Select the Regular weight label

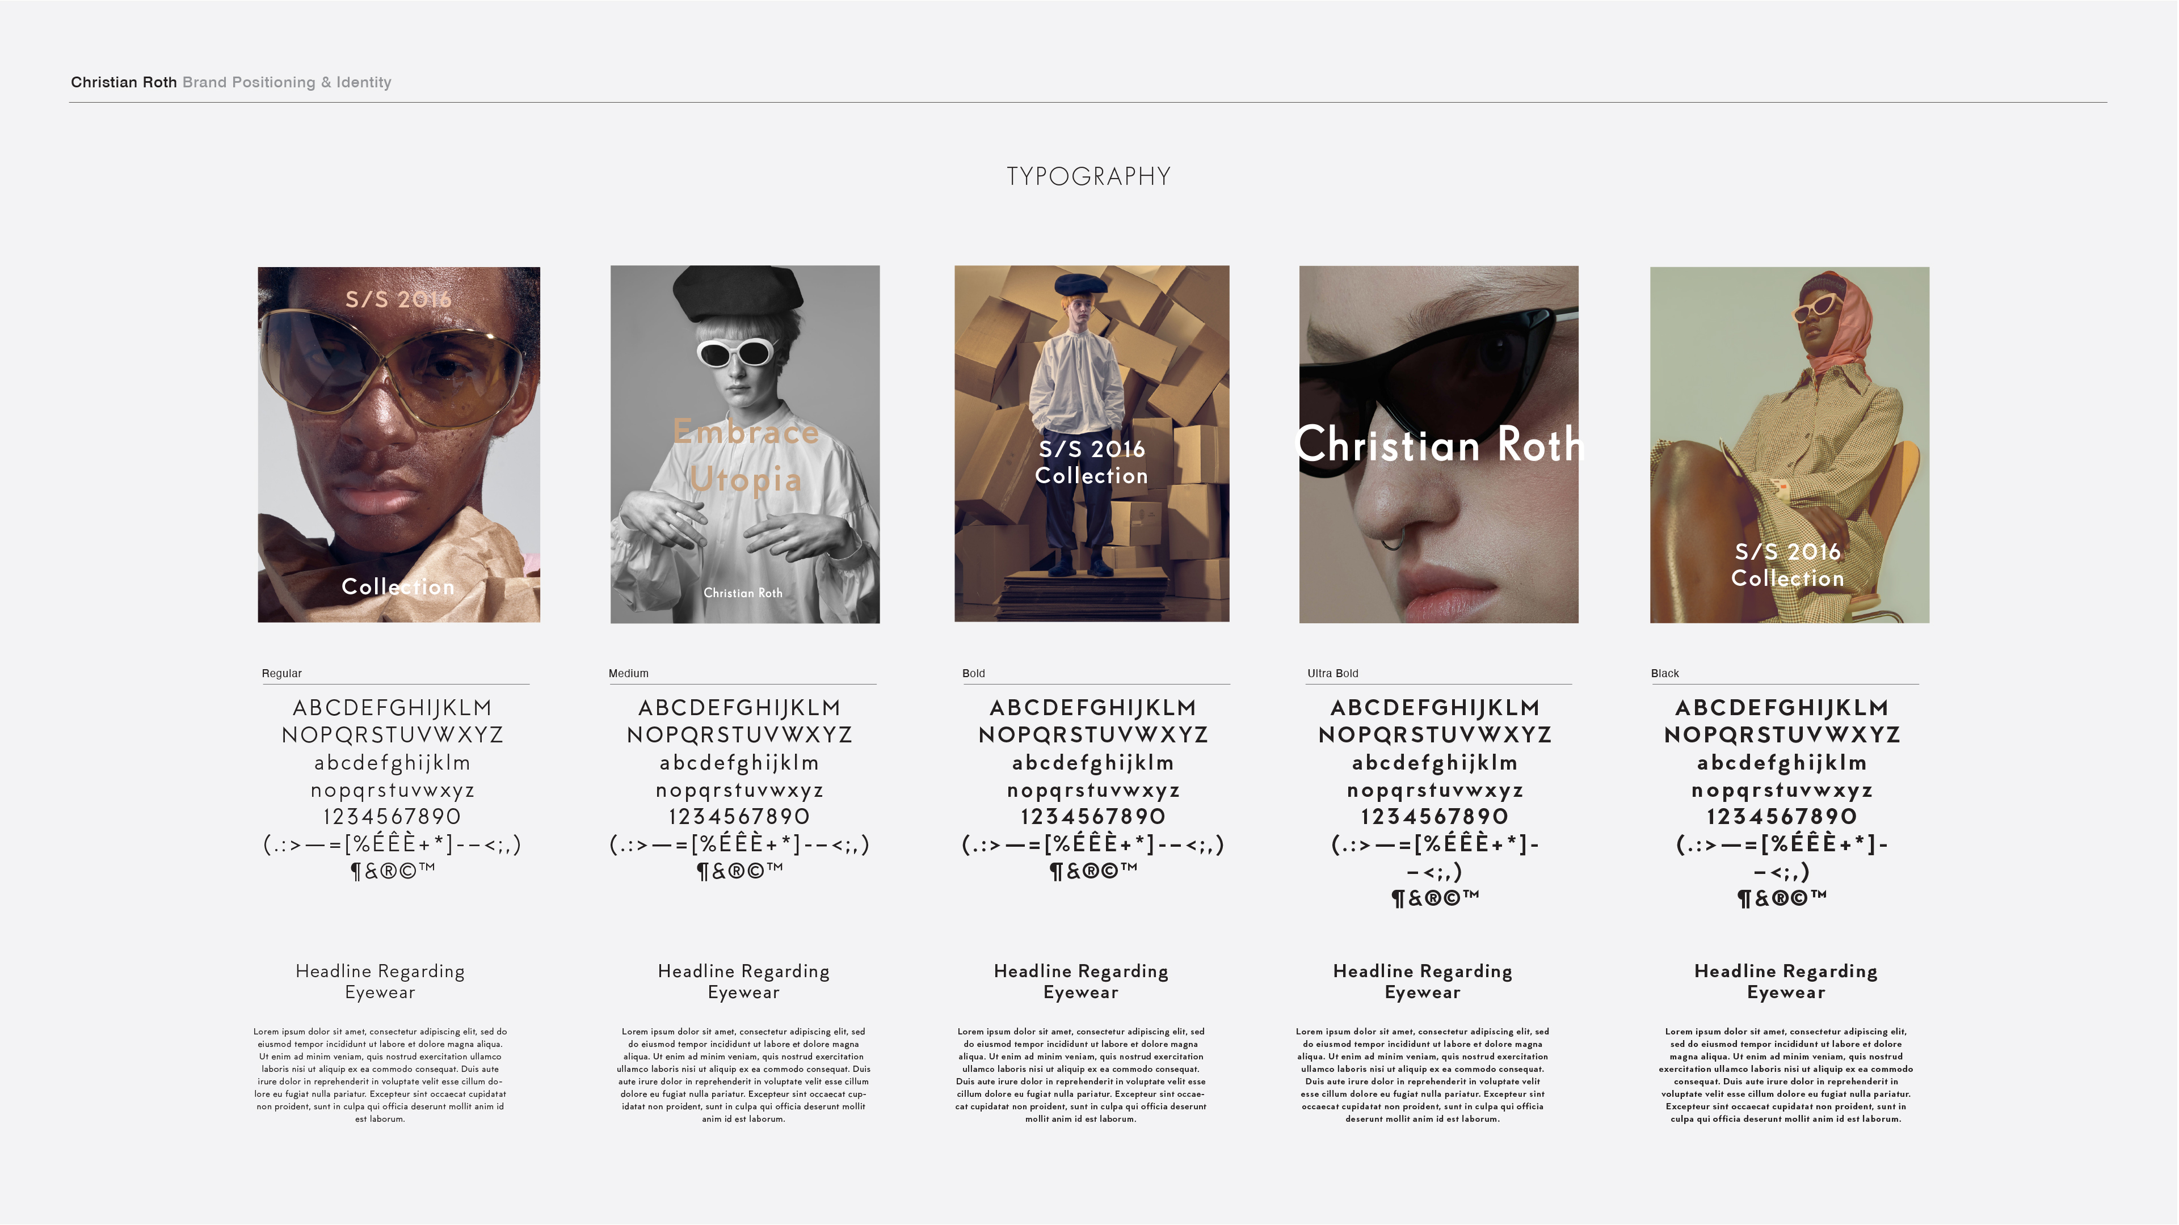[281, 673]
